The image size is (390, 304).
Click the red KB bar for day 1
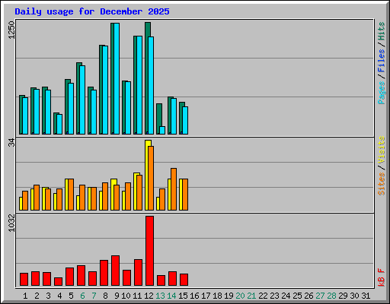coord(24,280)
